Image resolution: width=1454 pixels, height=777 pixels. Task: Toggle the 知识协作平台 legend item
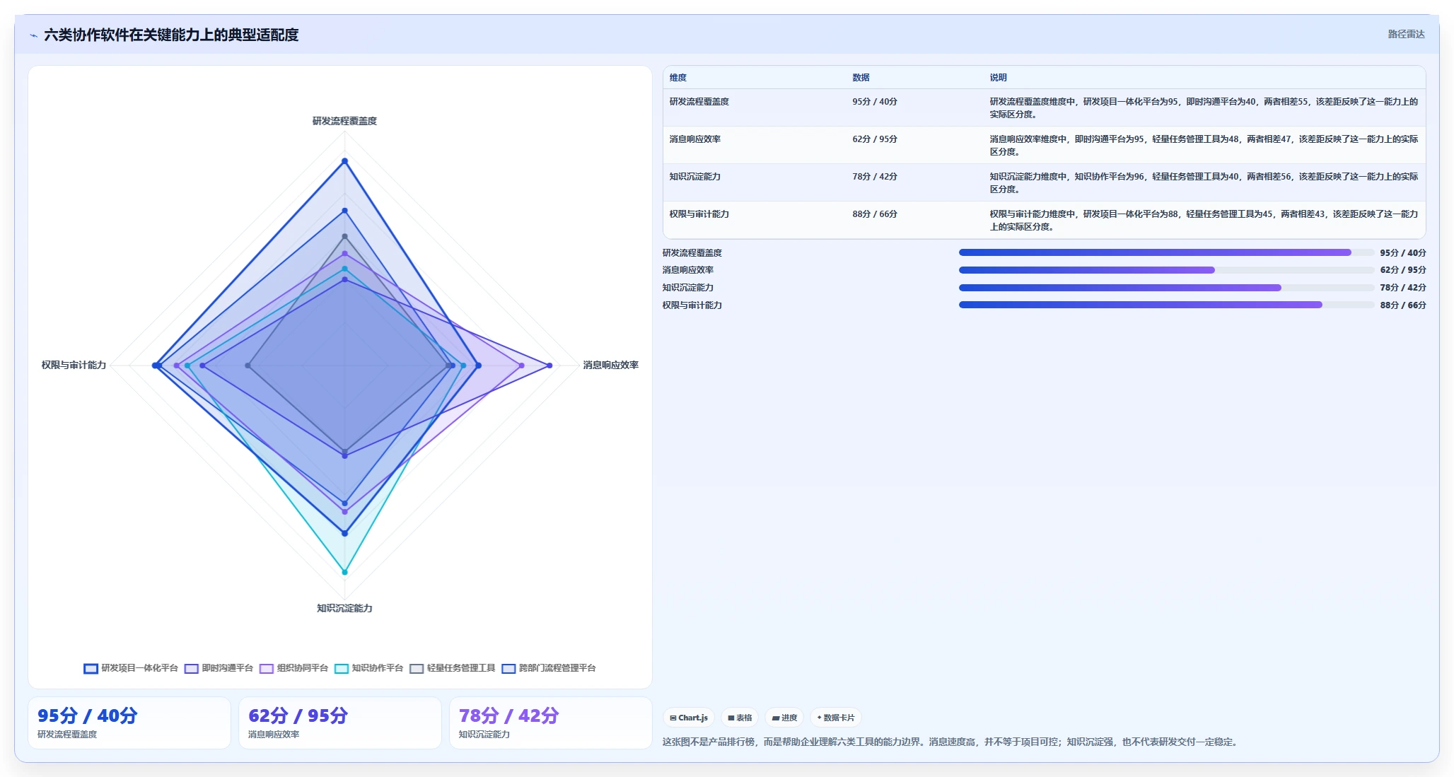368,668
